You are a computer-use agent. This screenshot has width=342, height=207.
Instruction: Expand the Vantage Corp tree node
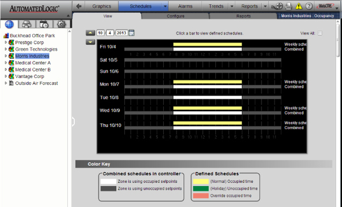click(6, 77)
